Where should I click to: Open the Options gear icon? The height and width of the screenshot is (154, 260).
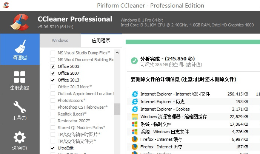pos(20,137)
